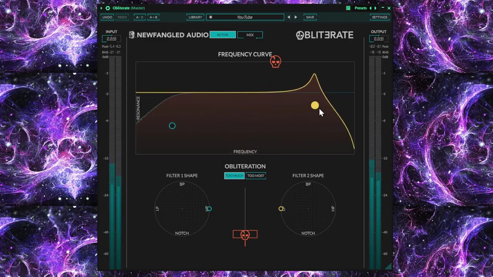Click the skull-shaped Obliteration slider handle
The width and height of the screenshot is (493, 277).
(245, 234)
